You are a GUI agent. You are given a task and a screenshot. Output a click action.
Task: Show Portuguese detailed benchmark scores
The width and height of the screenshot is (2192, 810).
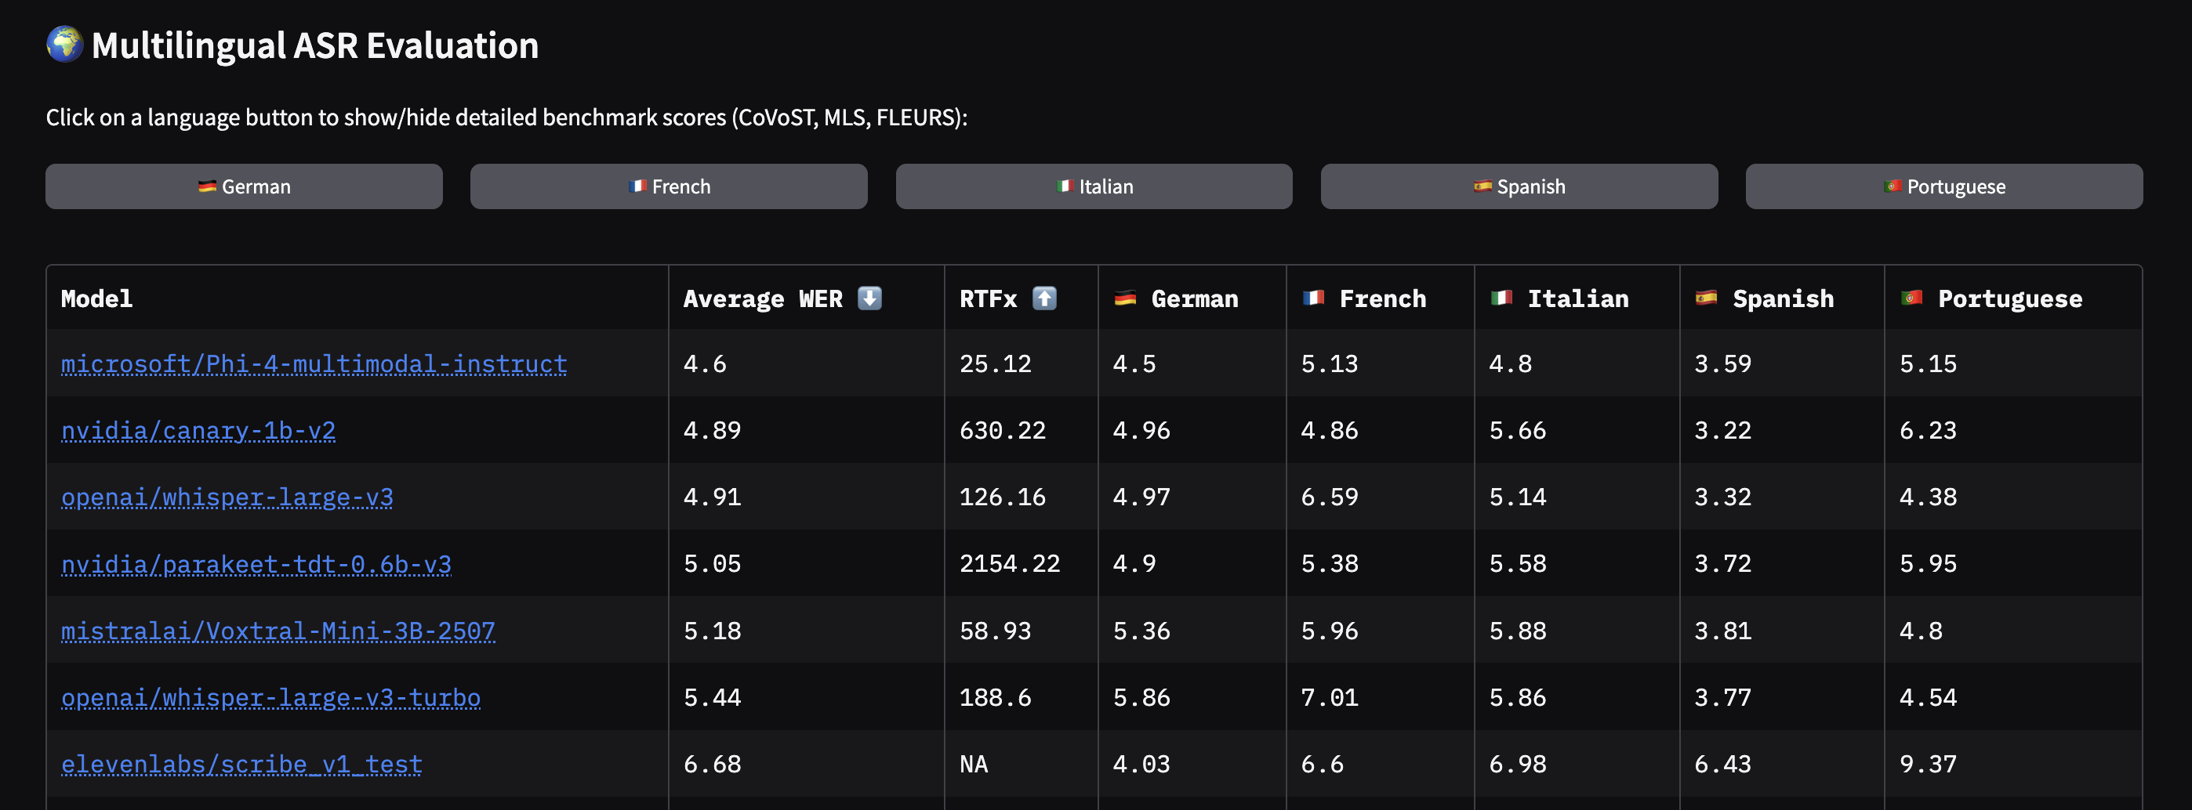click(1943, 186)
